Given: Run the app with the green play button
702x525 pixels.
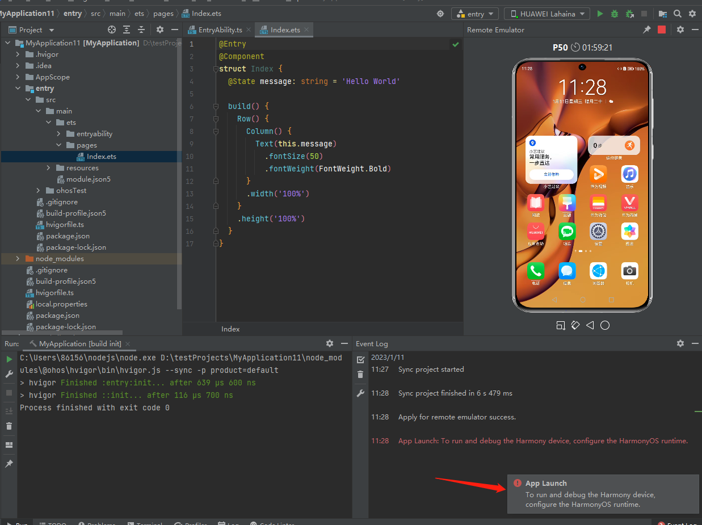Looking at the screenshot, I should pyautogui.click(x=600, y=14).
